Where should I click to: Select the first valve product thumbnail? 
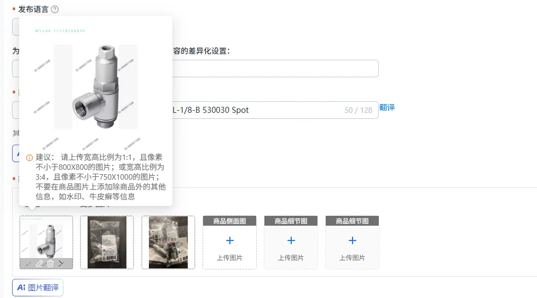(x=46, y=242)
